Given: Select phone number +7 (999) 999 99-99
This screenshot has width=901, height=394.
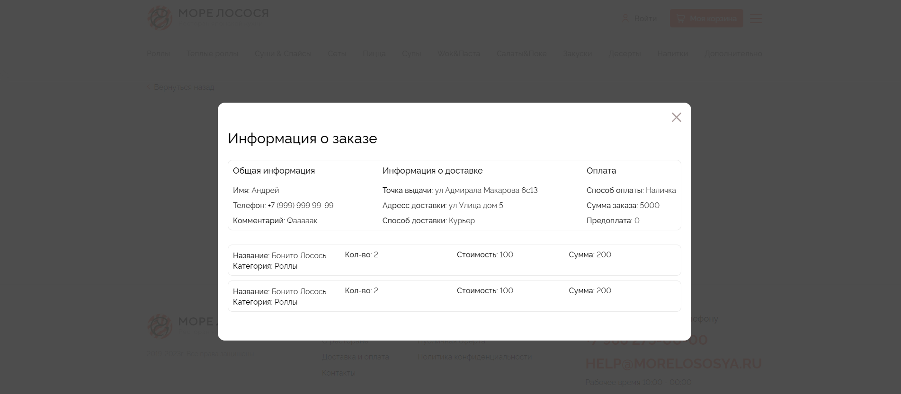Looking at the screenshot, I should pyautogui.click(x=301, y=205).
